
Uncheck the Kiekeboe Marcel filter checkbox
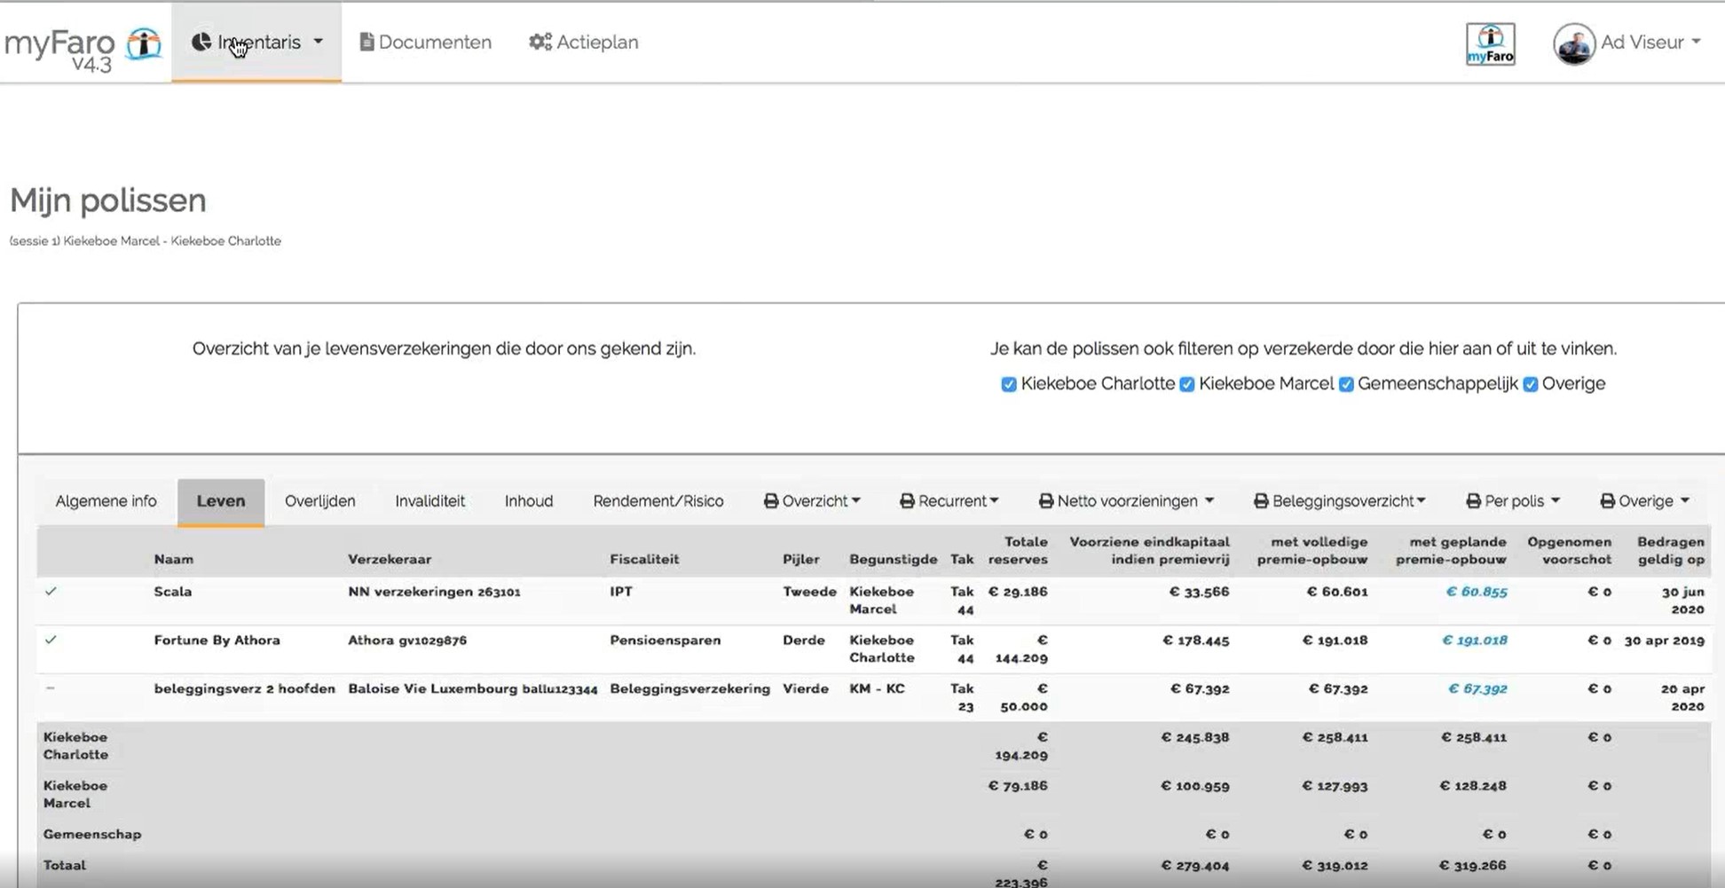tap(1186, 384)
